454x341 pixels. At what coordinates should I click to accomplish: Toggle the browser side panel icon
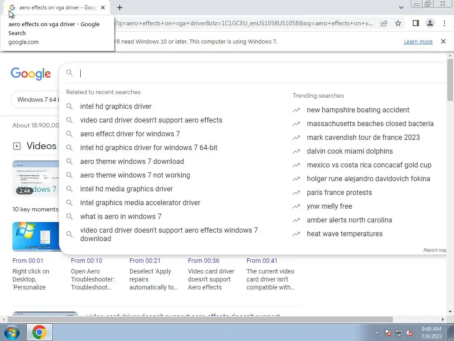pyautogui.click(x=416, y=23)
